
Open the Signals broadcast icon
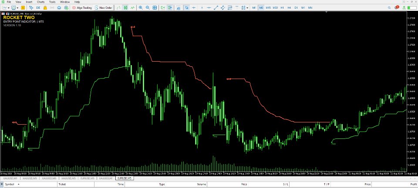[52, 8]
